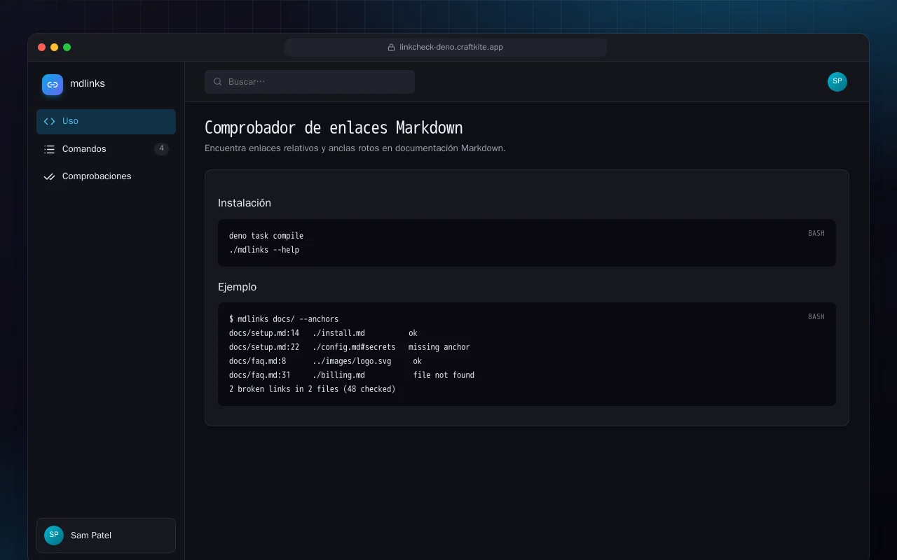Open the SP avatar in the top bar
897x560 pixels.
point(837,82)
